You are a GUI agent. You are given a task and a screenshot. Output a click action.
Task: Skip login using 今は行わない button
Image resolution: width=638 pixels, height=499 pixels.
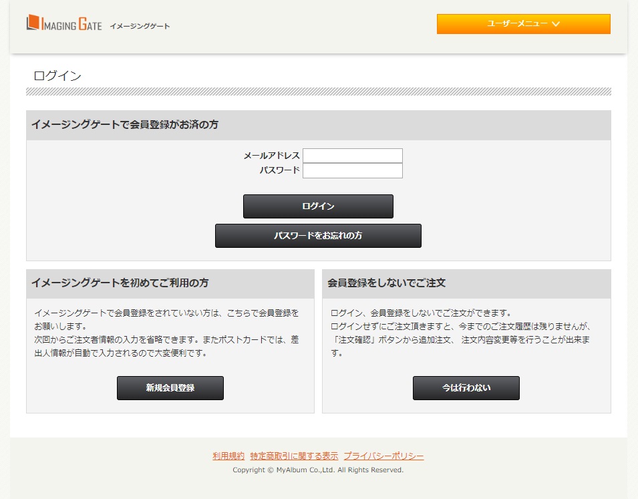click(x=466, y=388)
